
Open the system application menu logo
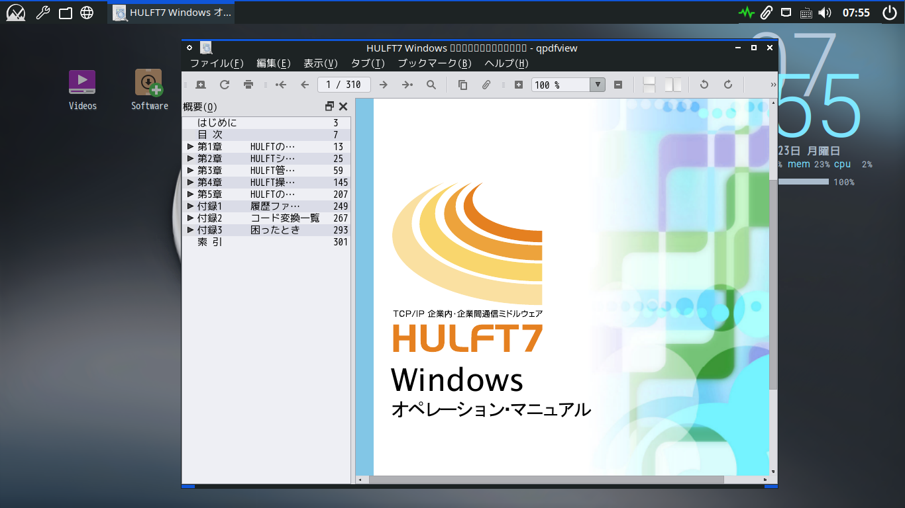click(x=16, y=12)
